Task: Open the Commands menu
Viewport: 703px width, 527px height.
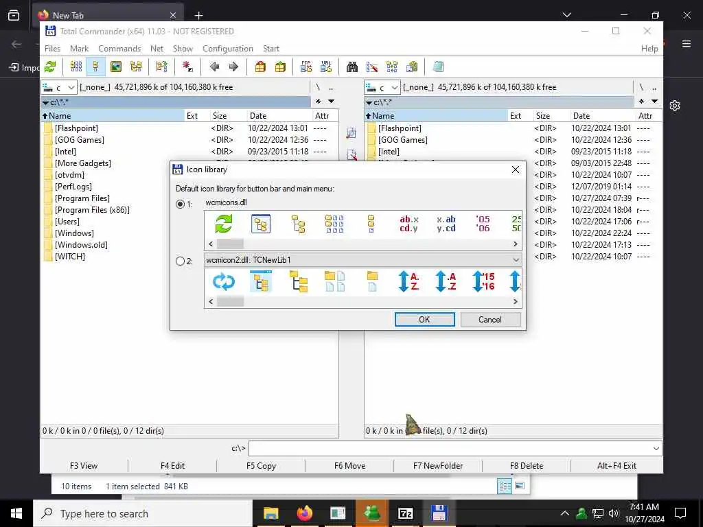Action: tap(119, 49)
